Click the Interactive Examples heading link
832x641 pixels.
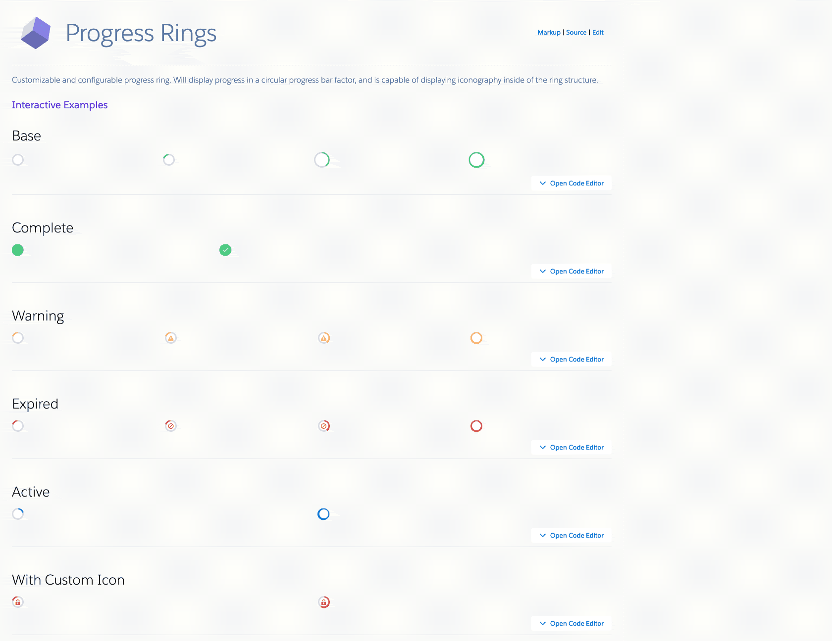[60, 105]
